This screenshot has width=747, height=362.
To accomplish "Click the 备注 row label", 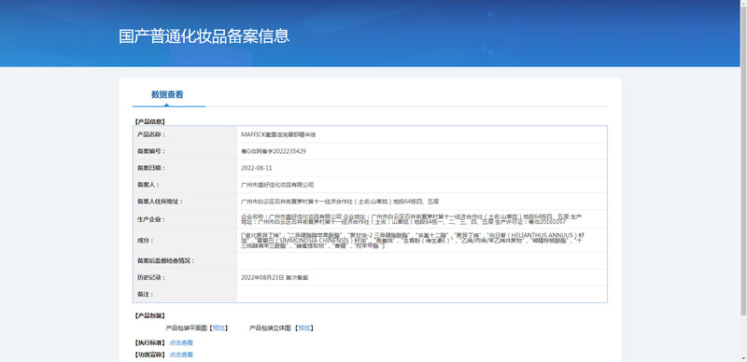I will click(x=146, y=295).
